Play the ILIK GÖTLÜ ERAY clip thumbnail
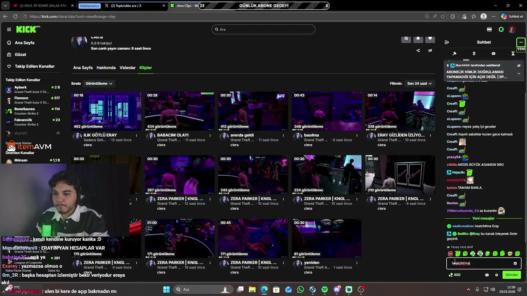 click(106, 111)
